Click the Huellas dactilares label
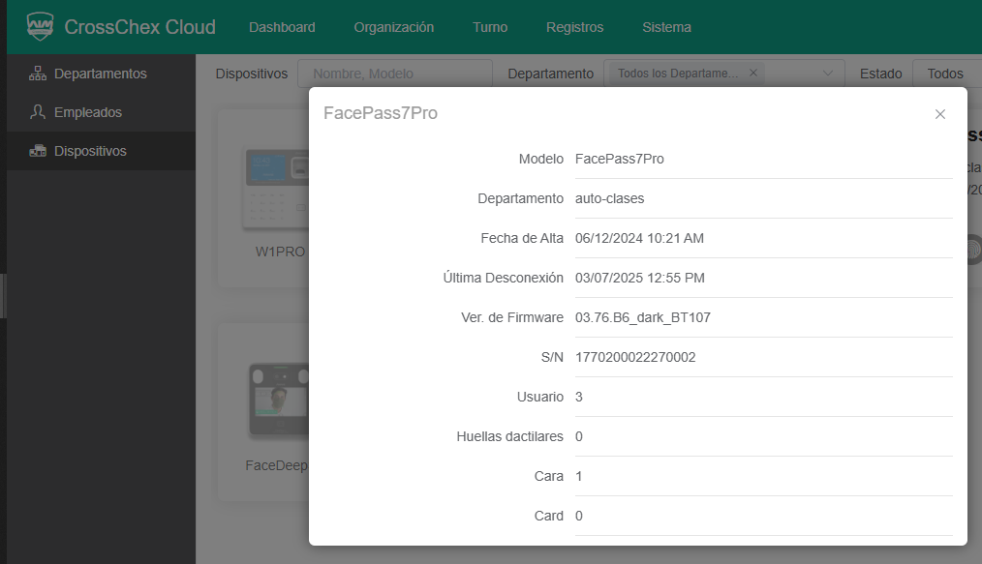 [509, 436]
